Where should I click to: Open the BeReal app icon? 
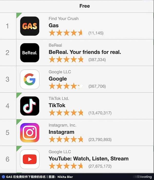30,53
